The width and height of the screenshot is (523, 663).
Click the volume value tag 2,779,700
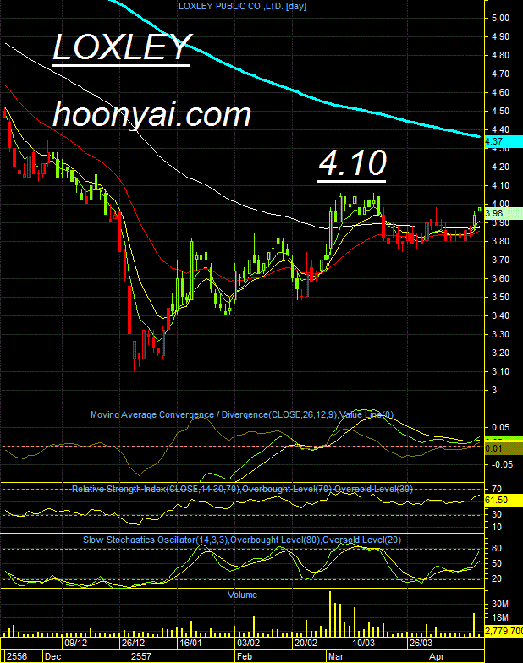[x=504, y=631]
